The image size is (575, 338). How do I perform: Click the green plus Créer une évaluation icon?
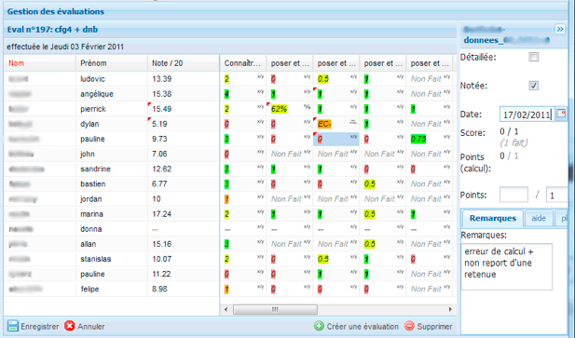[x=319, y=326]
